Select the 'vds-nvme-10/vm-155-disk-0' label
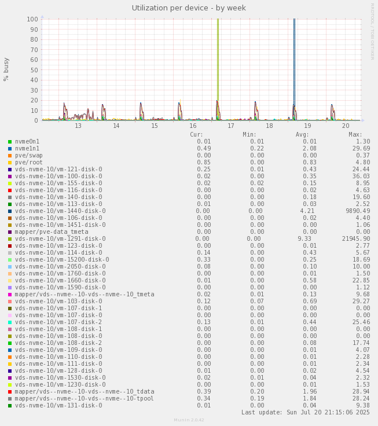 point(58,183)
